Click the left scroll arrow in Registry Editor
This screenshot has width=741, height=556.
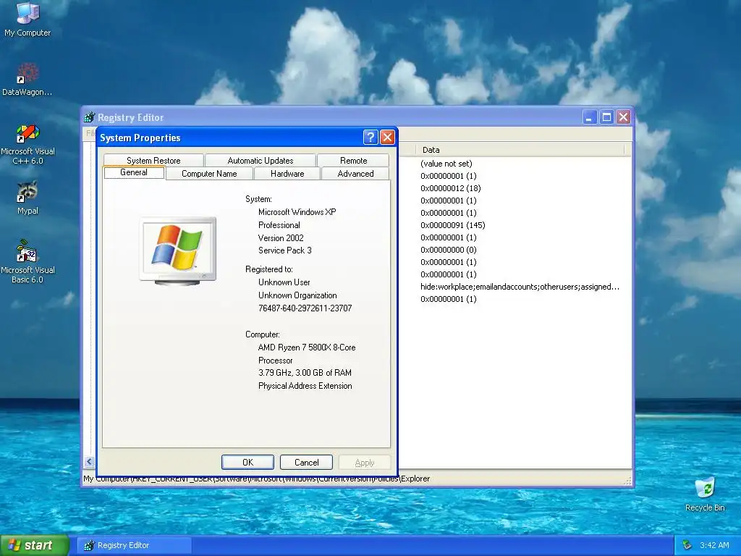coord(89,461)
